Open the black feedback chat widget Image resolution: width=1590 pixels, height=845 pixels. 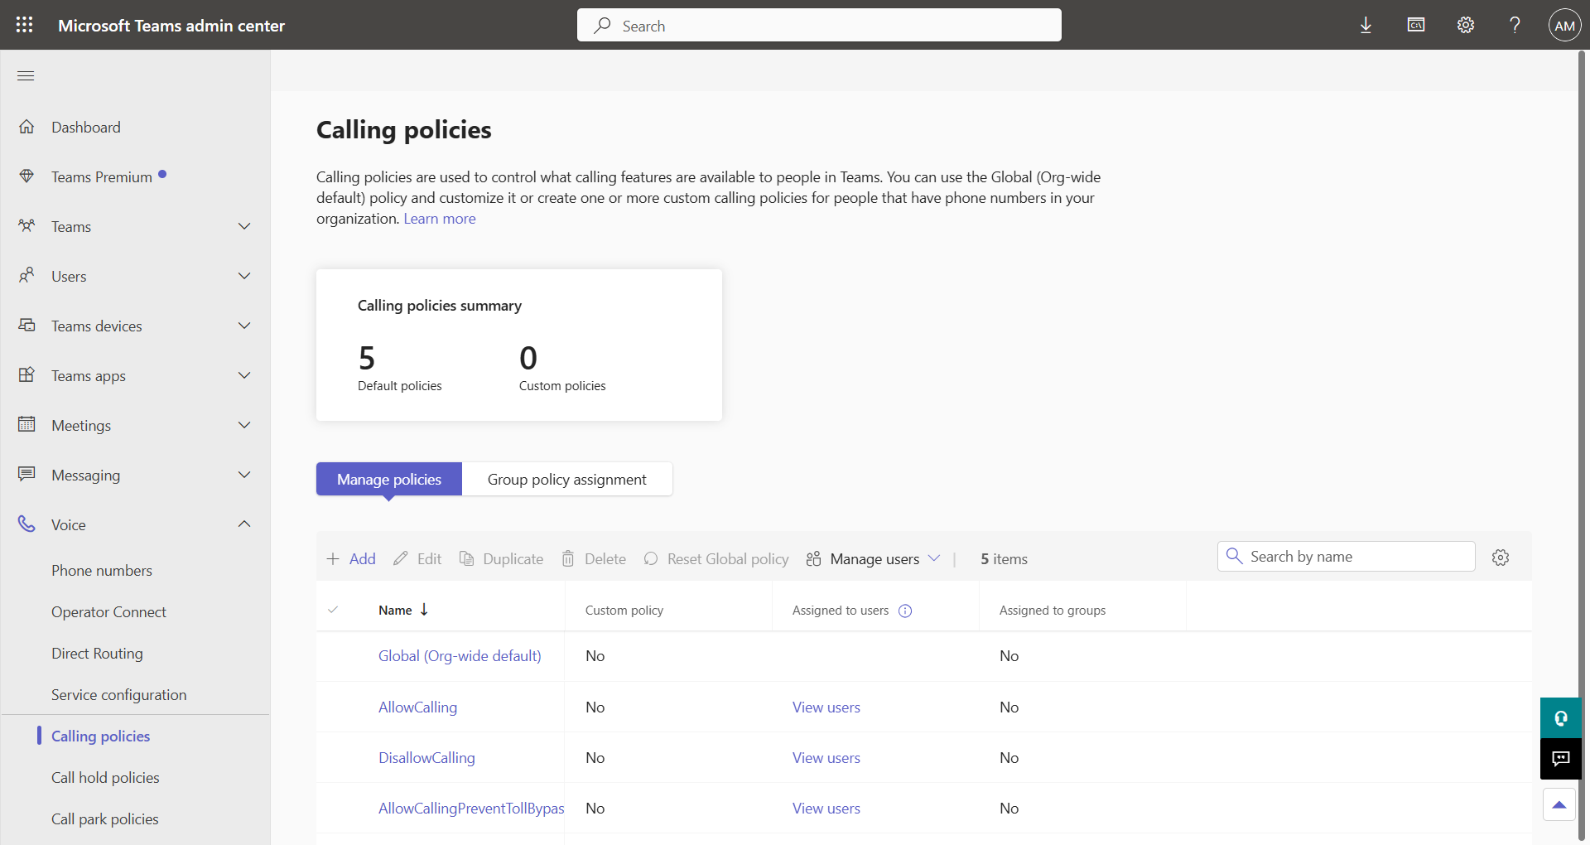tap(1560, 759)
